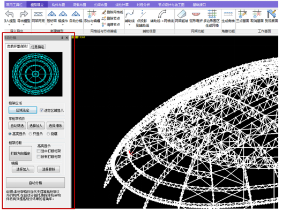Select the 自动分榀 ribbon tool icon
This screenshot has height=212, width=282.
(76, 14)
